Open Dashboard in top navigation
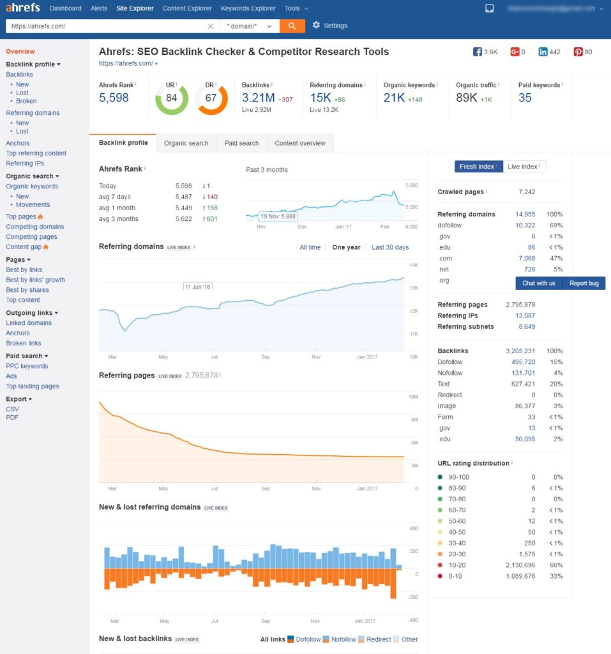The image size is (611, 654). [x=66, y=8]
